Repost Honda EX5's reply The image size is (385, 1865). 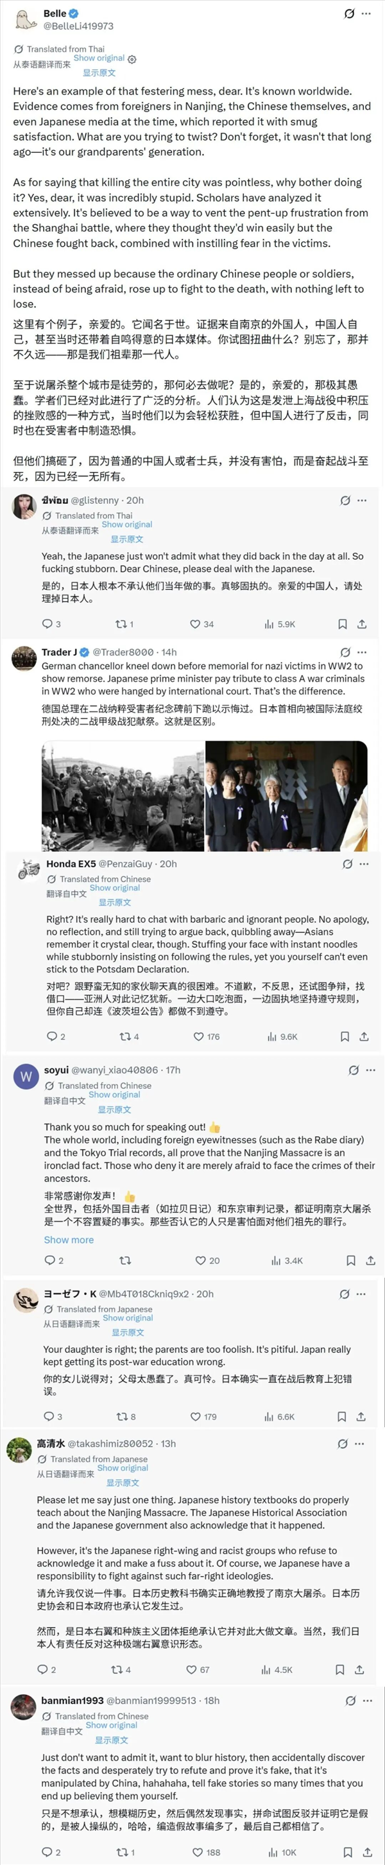[129, 1037]
